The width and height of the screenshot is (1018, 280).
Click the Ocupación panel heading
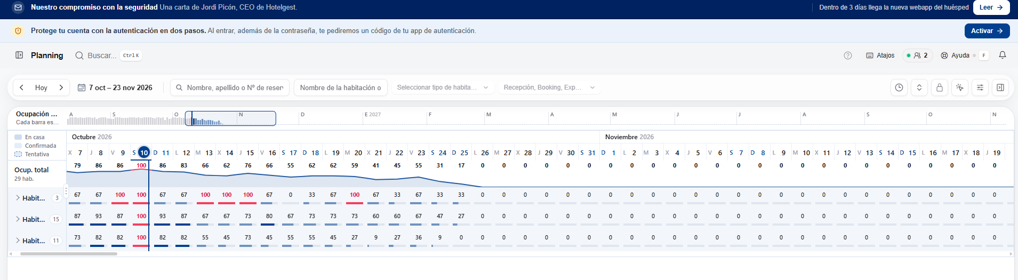coord(36,114)
